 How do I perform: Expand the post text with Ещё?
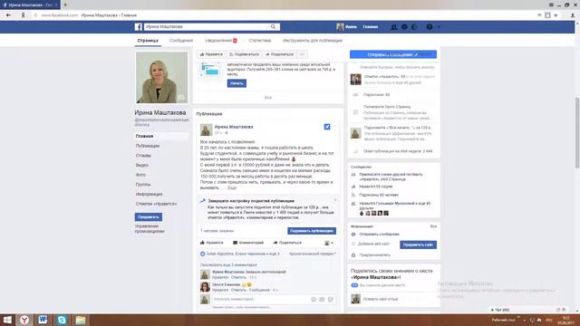coord(232,188)
